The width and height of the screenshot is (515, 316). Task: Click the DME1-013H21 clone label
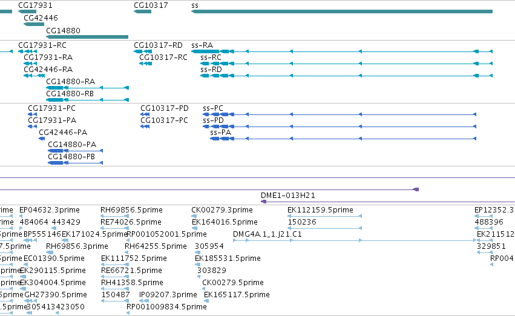coord(288,196)
